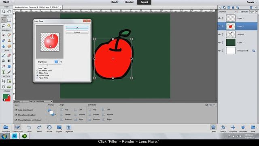
Task: Create new fill or adjustment layer
Action: click(x=225, y=7)
